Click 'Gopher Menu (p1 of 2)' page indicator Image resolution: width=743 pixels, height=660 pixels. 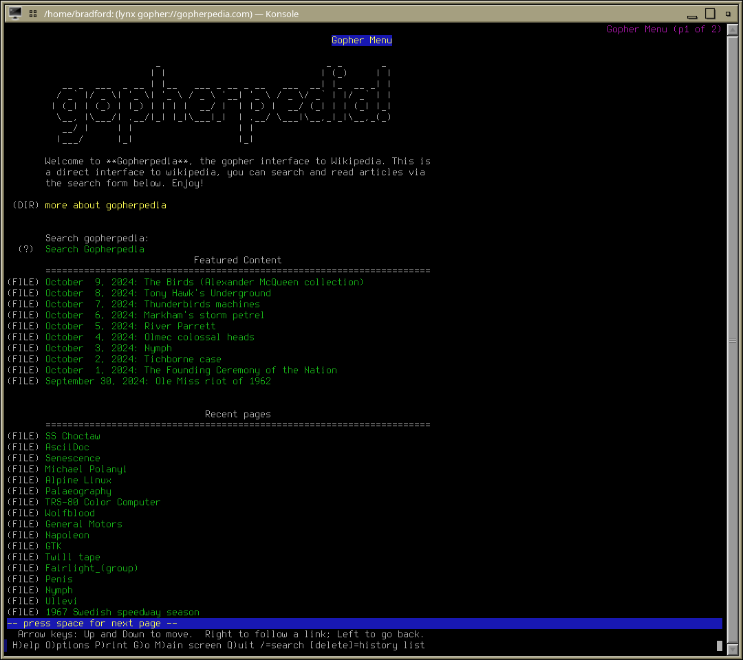pos(664,30)
